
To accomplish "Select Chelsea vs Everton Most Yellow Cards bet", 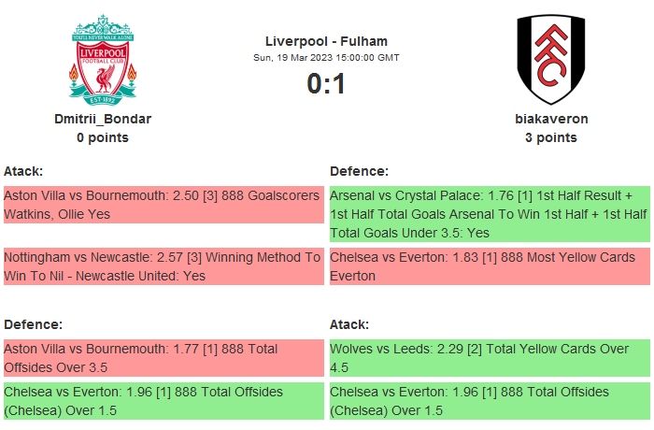I will click(x=489, y=265).
